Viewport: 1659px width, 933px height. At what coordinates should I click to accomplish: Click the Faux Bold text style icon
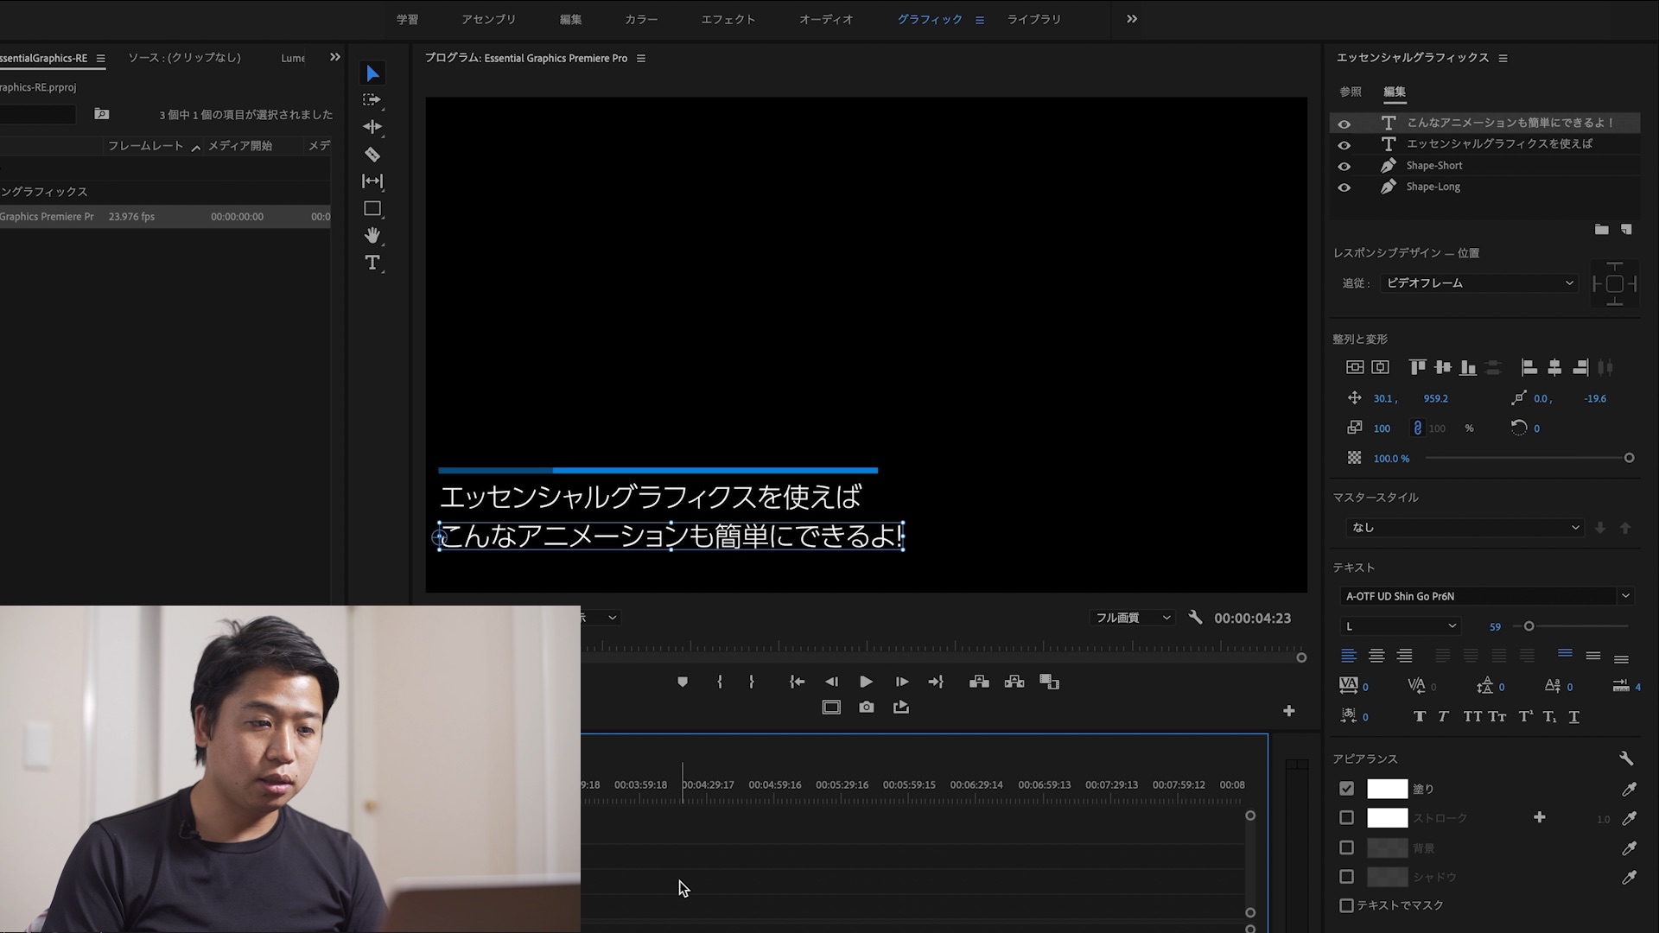coord(1419,716)
